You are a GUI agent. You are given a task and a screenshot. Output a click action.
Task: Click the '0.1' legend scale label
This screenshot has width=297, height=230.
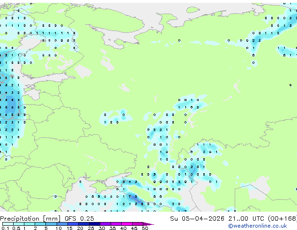click(x=5, y=228)
